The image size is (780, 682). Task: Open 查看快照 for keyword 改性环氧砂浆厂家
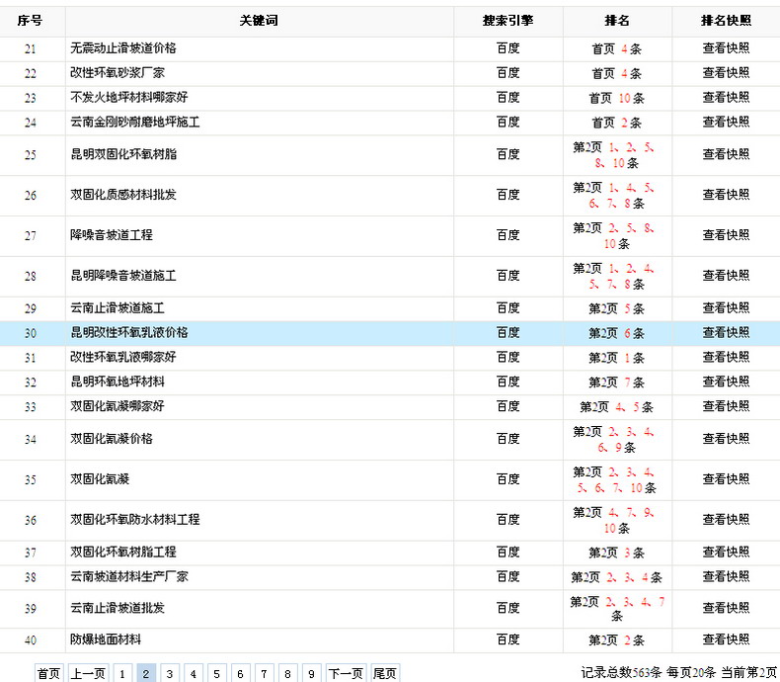(726, 73)
